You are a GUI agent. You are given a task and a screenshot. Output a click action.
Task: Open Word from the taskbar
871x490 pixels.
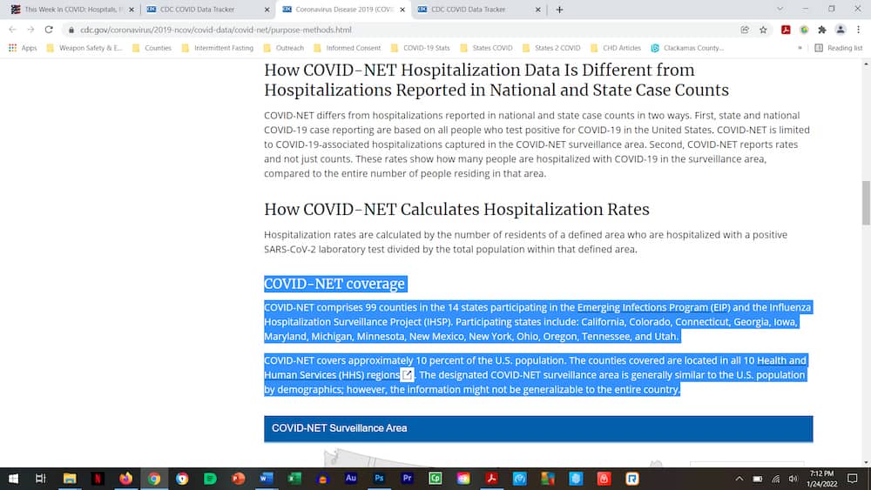click(x=266, y=479)
